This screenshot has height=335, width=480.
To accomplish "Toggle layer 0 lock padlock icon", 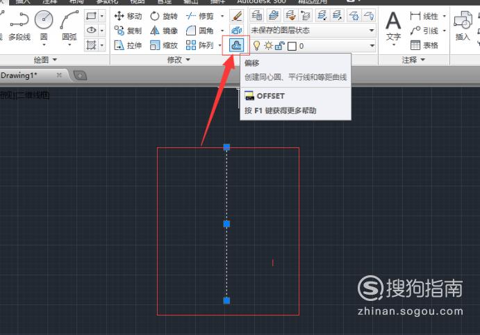I will (280, 46).
